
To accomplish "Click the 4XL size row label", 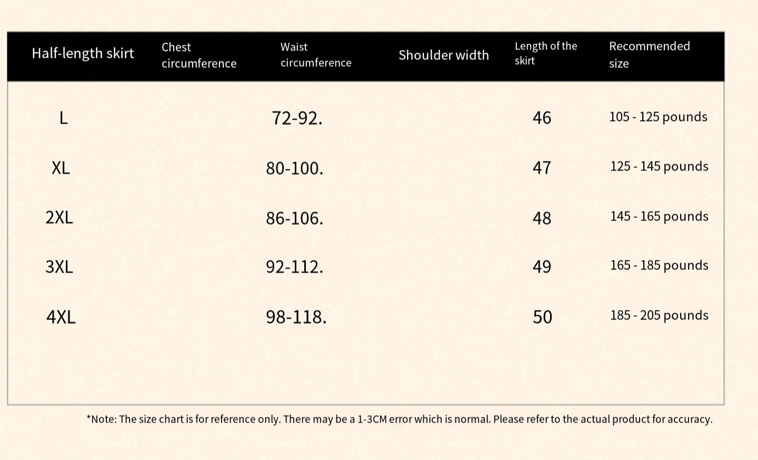I will pyautogui.click(x=61, y=317).
